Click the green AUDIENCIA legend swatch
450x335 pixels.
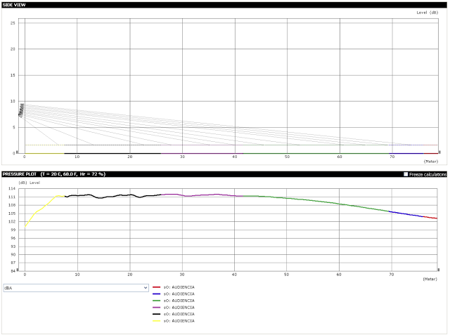(x=156, y=301)
